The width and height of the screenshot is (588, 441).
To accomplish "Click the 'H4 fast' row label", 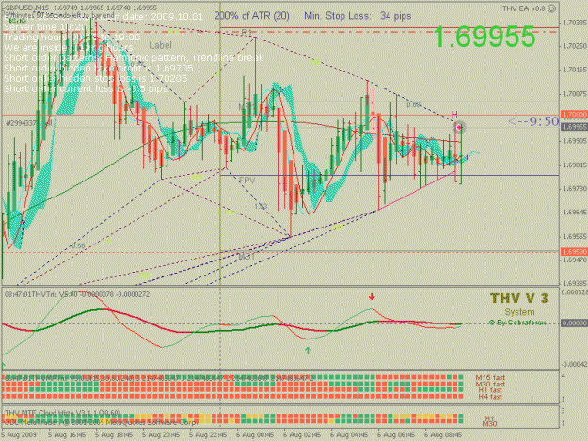I will [x=490, y=397].
